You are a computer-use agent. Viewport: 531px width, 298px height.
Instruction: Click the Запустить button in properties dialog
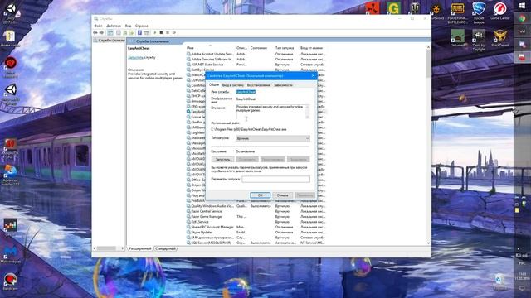pos(223,159)
